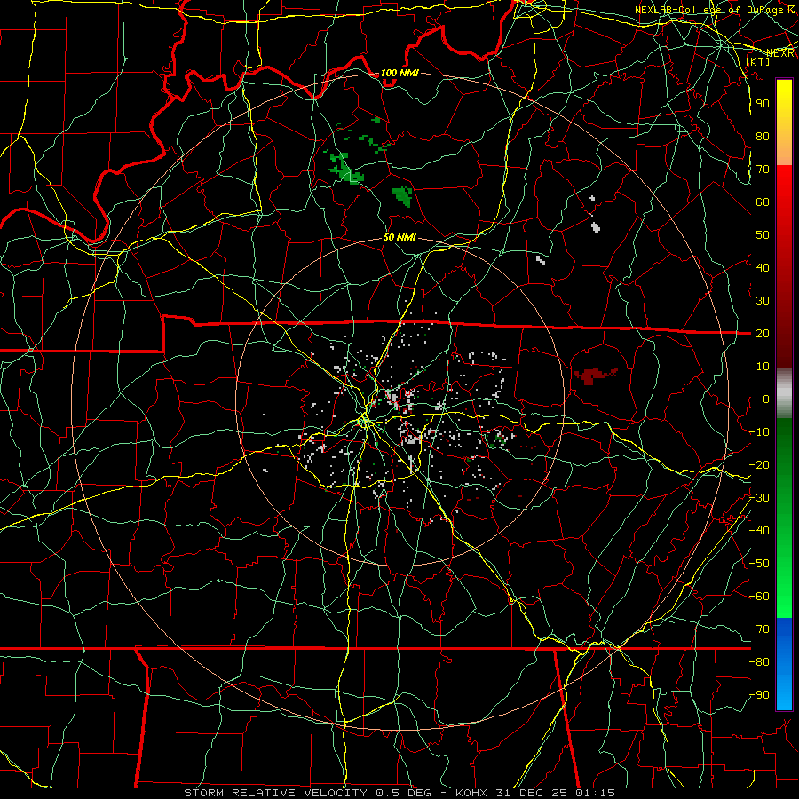Viewport: 799px width, 799px height.
Task: Click the '0' label on the velocity scale
Action: pyautogui.click(x=766, y=399)
